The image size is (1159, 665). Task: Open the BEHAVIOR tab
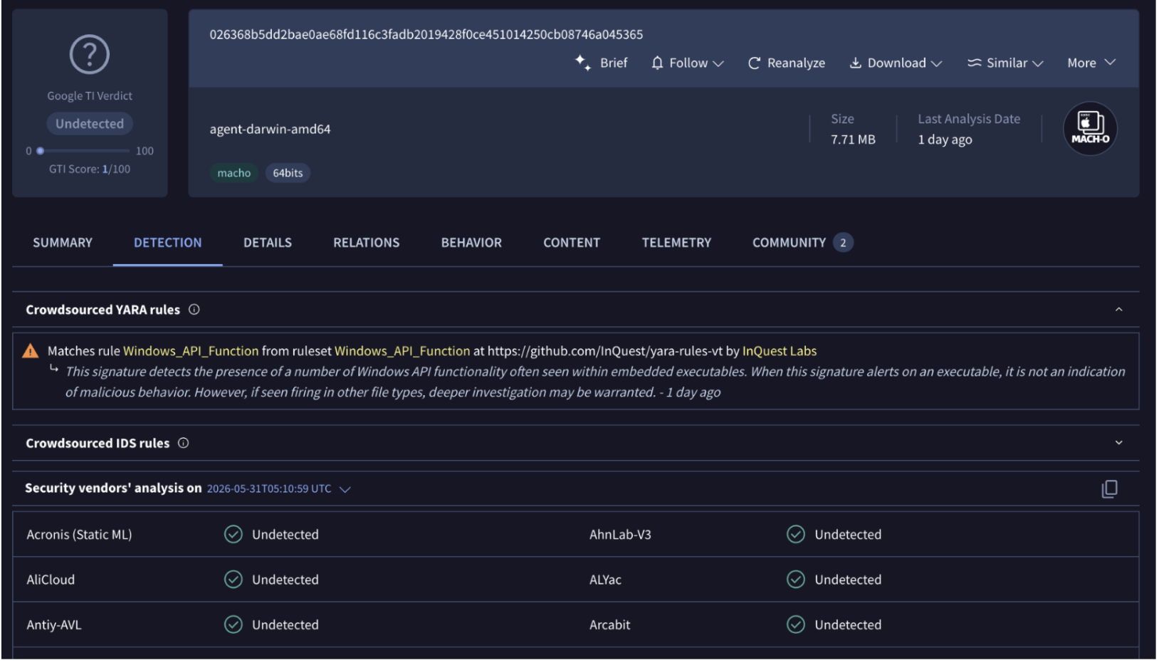(471, 243)
